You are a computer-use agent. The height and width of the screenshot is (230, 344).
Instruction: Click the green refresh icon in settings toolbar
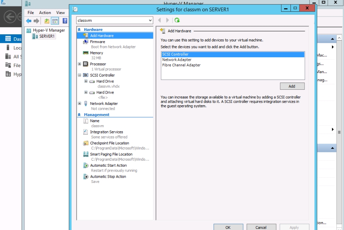[177, 20]
